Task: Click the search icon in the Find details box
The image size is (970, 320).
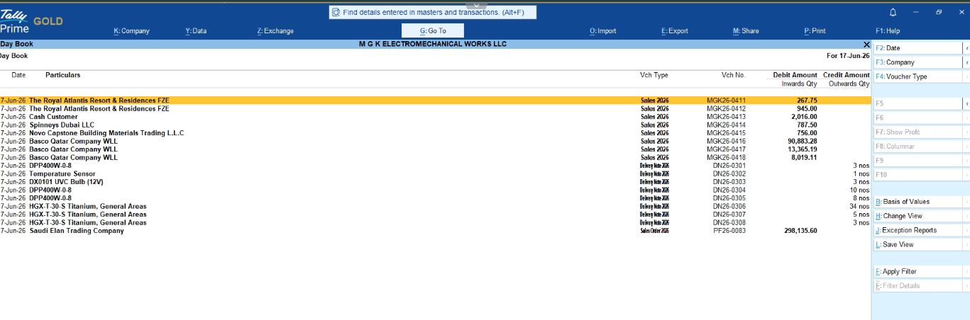Action: 336,12
